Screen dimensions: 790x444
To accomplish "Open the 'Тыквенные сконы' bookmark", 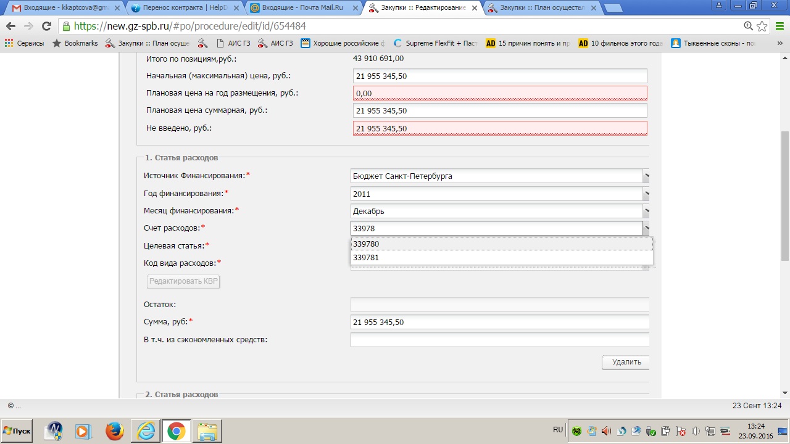I will [x=713, y=43].
